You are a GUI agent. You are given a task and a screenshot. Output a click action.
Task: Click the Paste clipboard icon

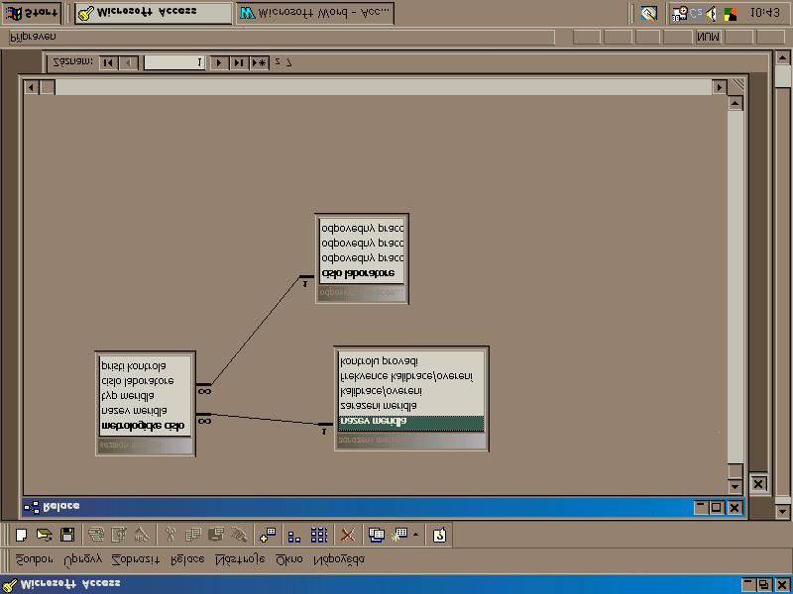(216, 535)
